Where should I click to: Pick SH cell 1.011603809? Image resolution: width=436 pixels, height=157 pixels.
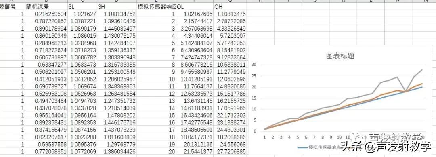click(117, 137)
